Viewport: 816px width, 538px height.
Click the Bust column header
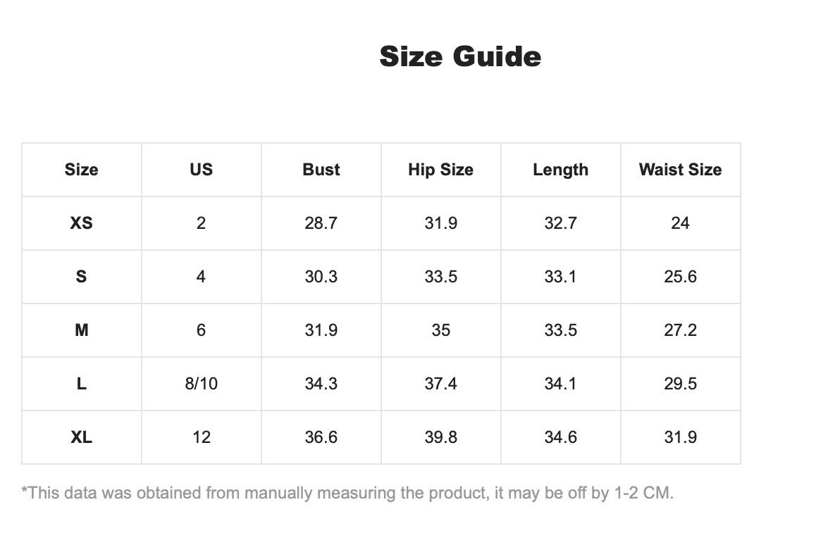321,170
